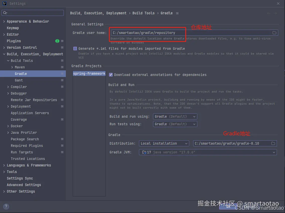Click the project marker icon beside Maven
This screenshot has height=213, width=285.
[62, 67]
